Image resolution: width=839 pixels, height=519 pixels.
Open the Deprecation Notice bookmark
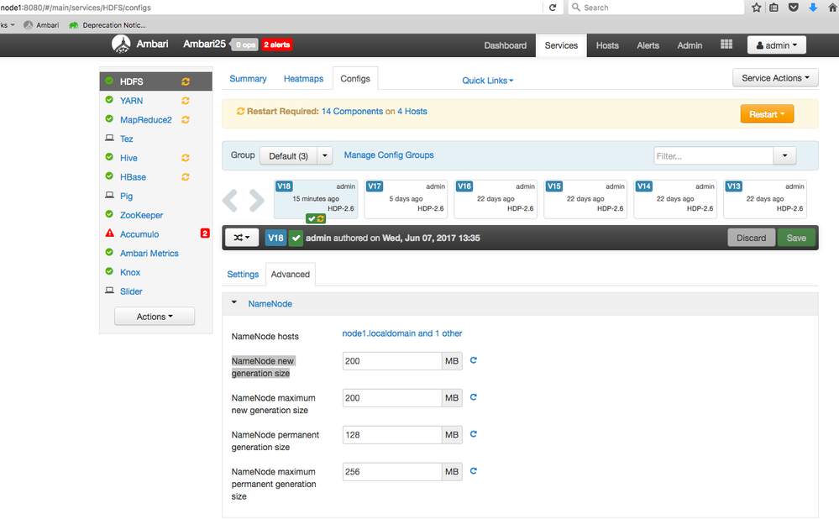tap(107, 25)
